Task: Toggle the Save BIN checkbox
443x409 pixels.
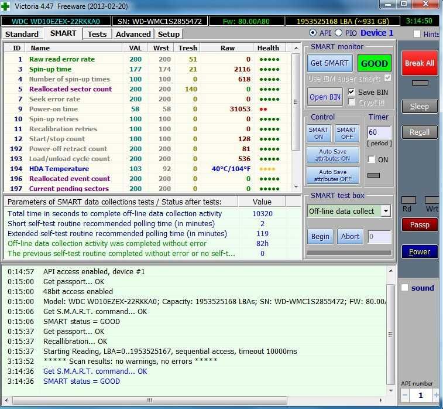Action: pos(351,92)
